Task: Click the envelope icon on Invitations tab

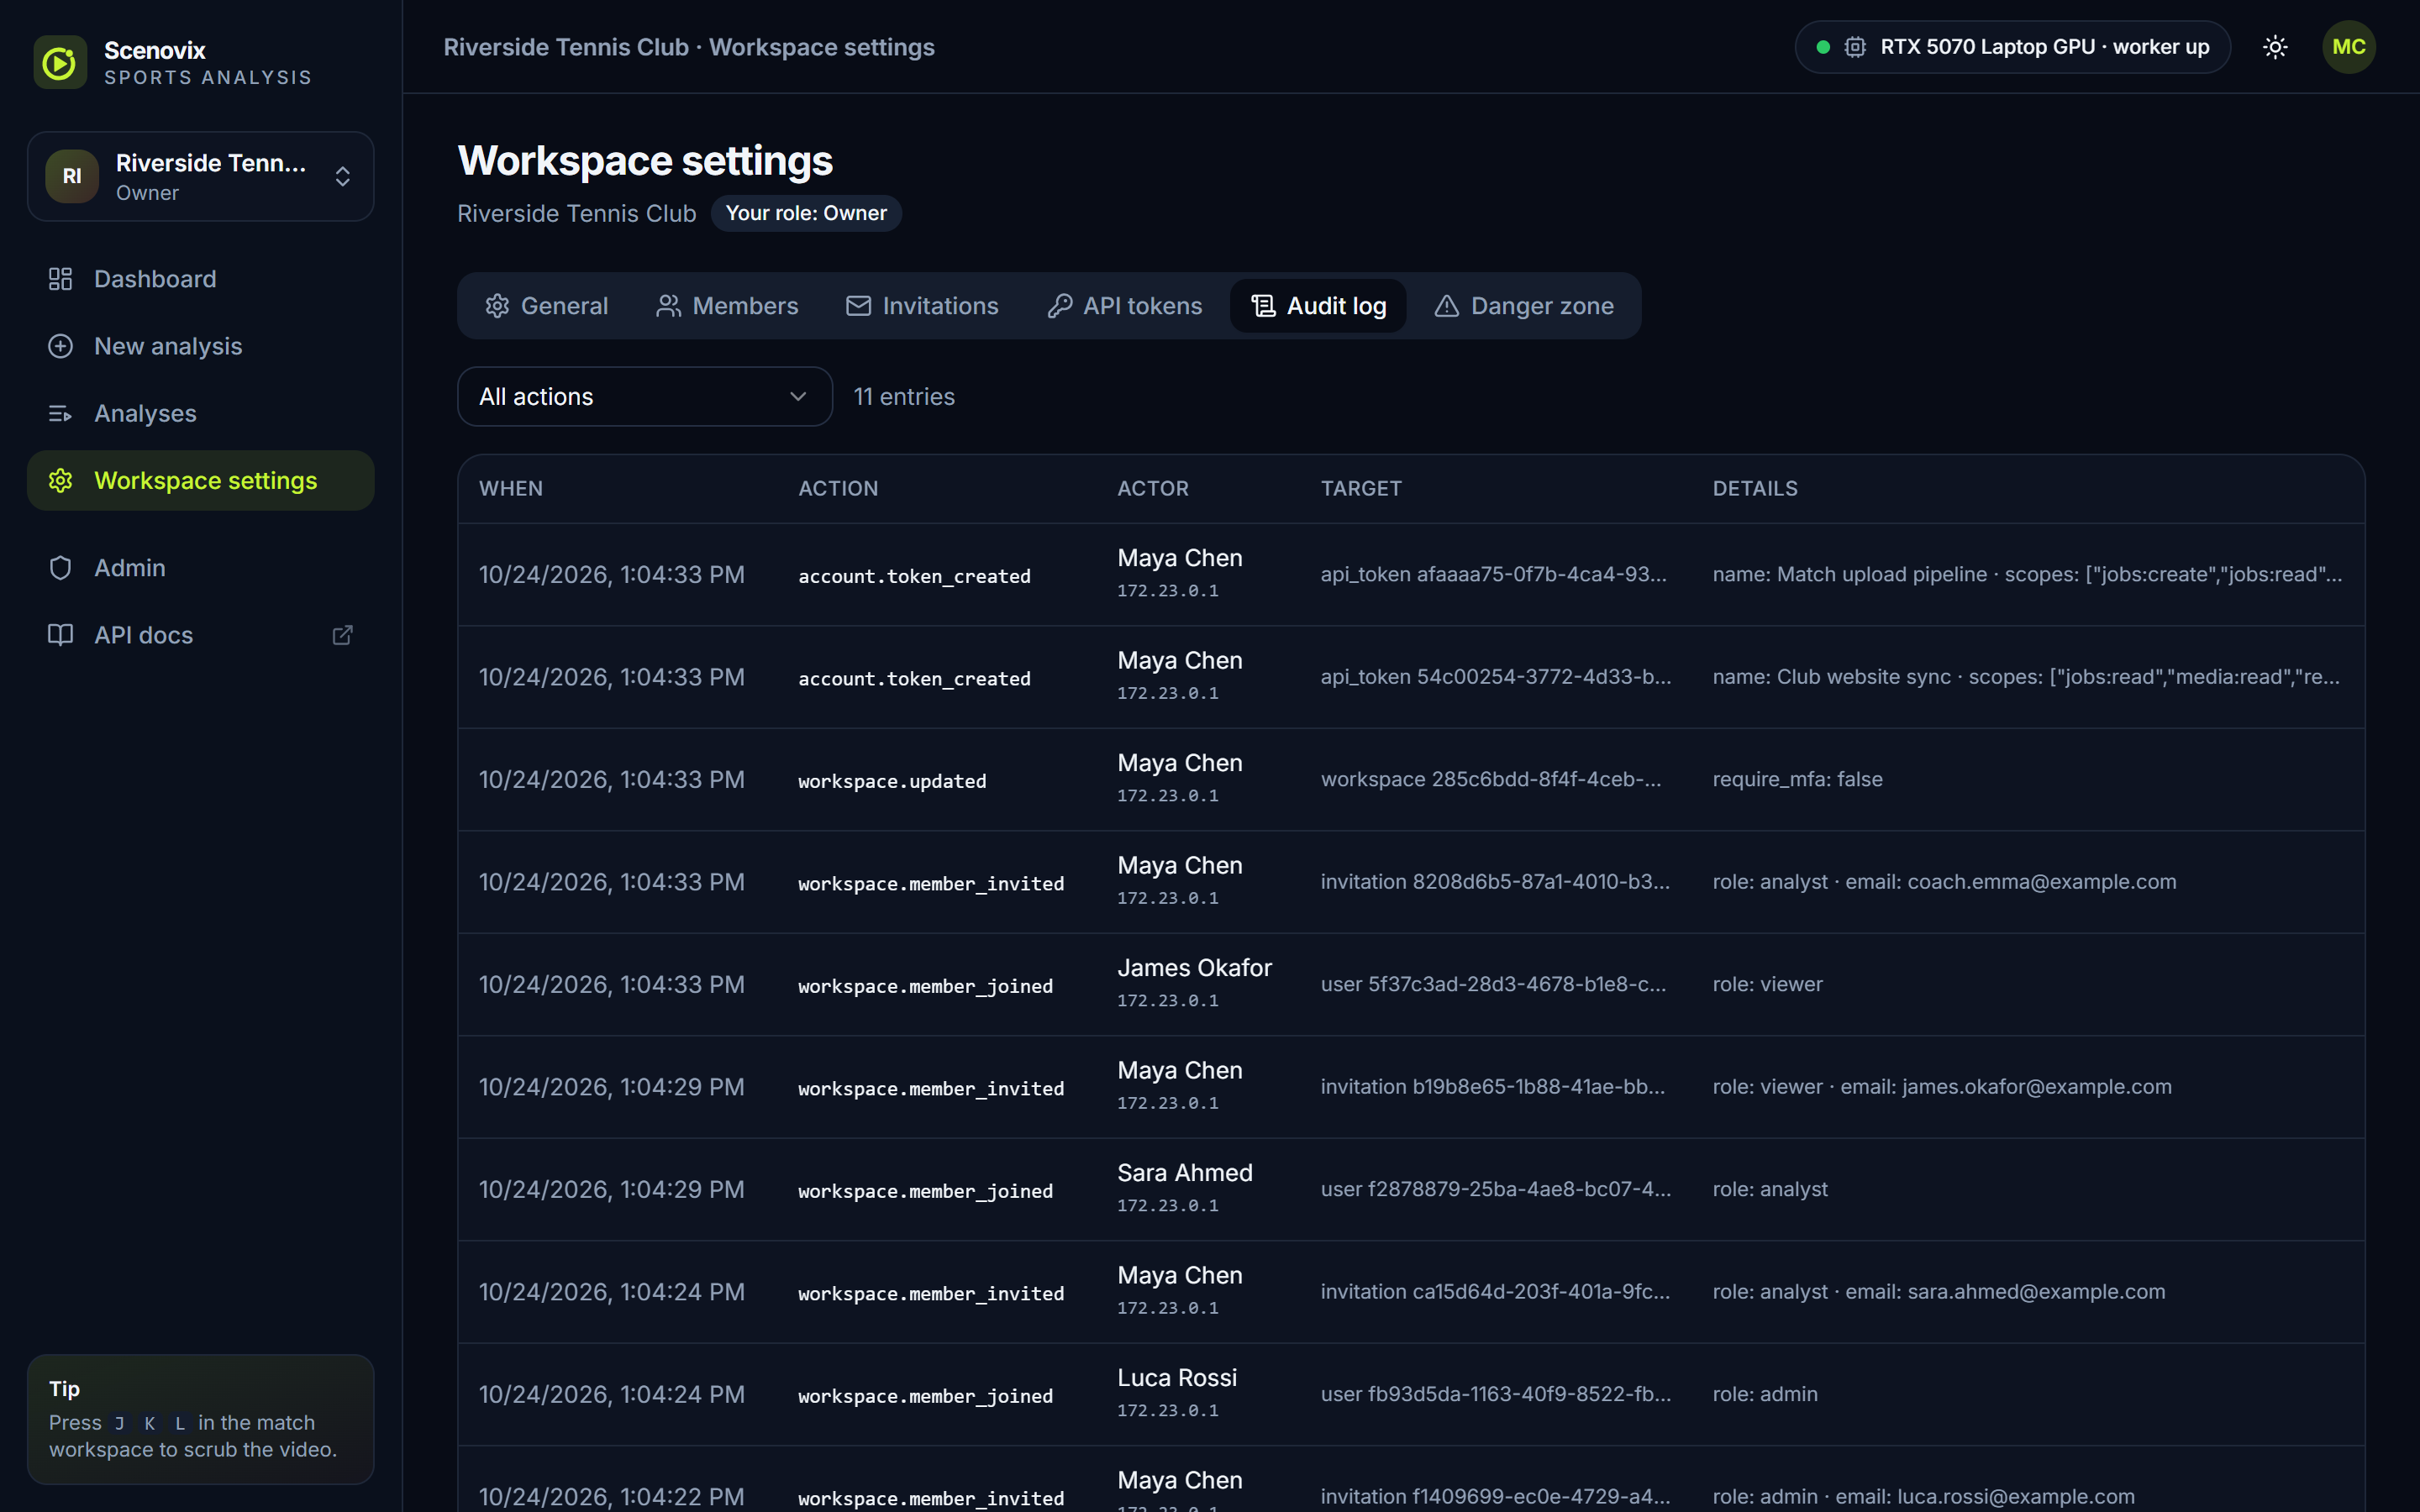Action: (x=858, y=306)
